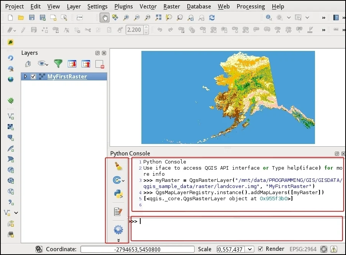Viewport: 346px width, 255px height.
Task: Select the Pan Map hand tool
Action: (x=104, y=18)
